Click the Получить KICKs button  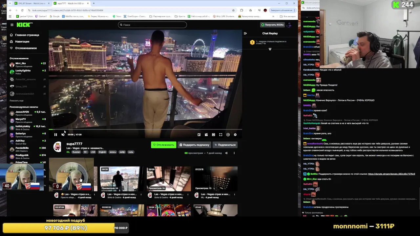pyautogui.click(x=272, y=25)
